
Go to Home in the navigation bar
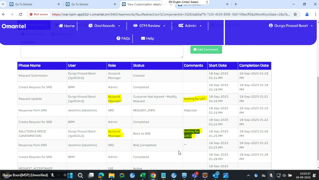pyautogui.click(x=67, y=26)
